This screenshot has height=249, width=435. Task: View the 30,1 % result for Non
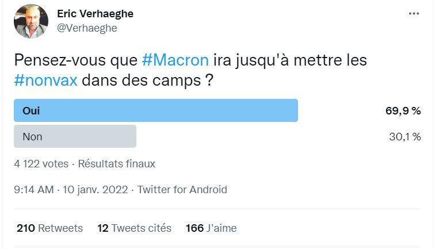405,137
